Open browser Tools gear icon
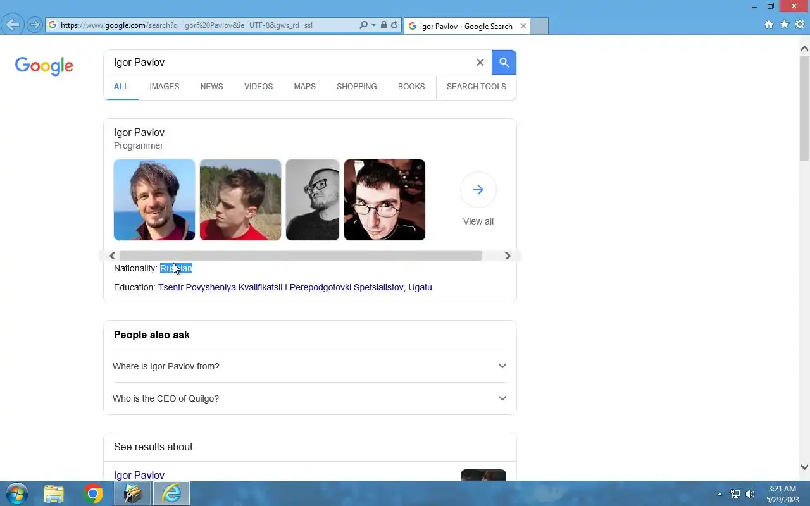 pos(799,25)
